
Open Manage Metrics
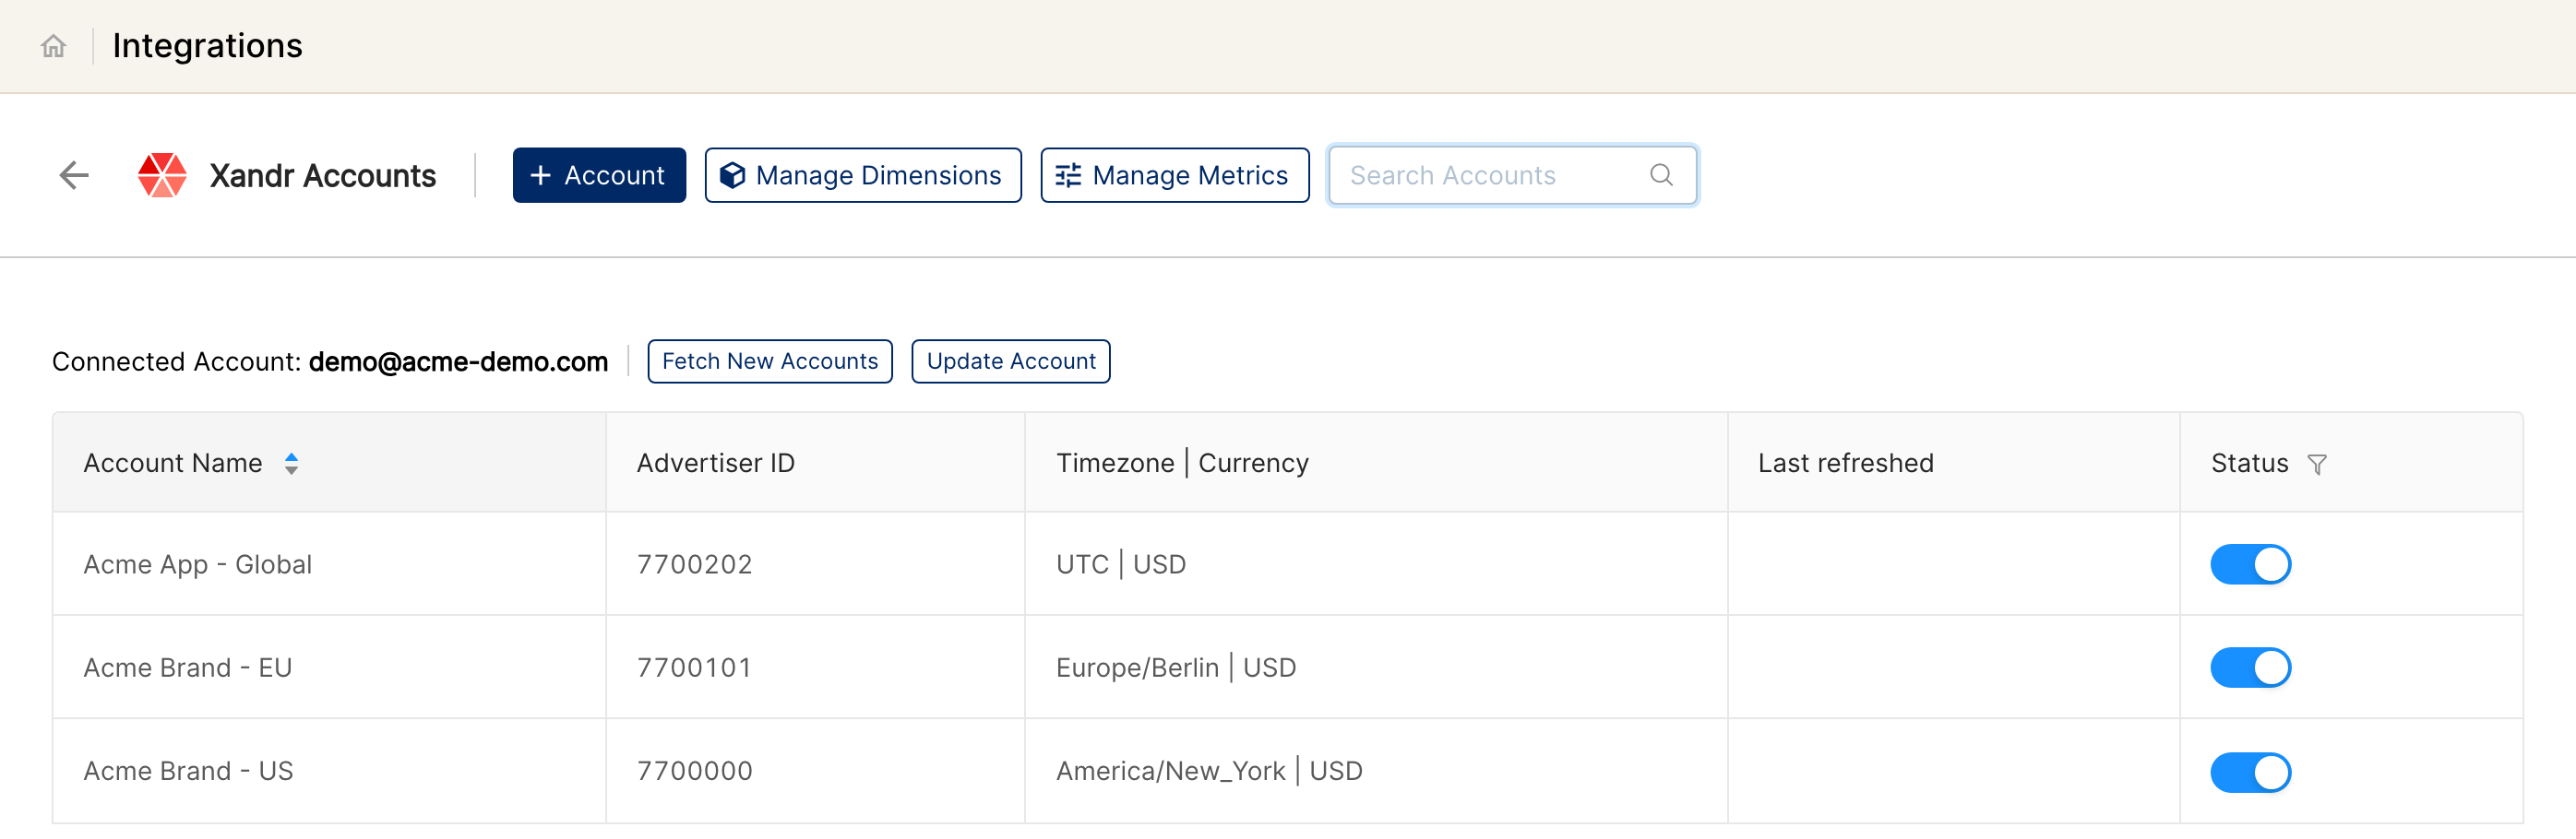(1175, 176)
